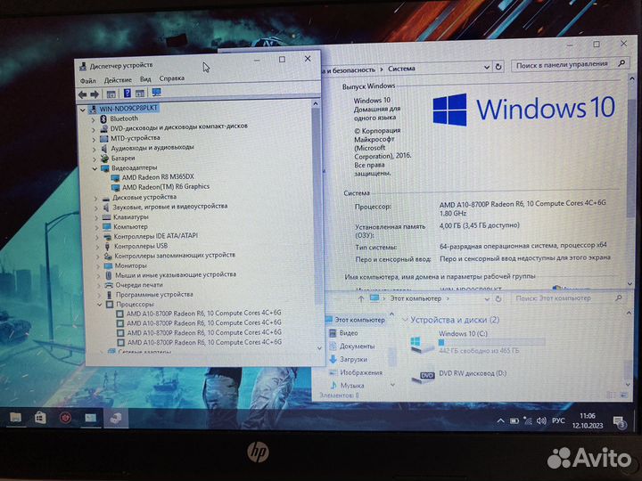
Task: Open Изображения in Explorer sidebar
Action: coord(361,372)
